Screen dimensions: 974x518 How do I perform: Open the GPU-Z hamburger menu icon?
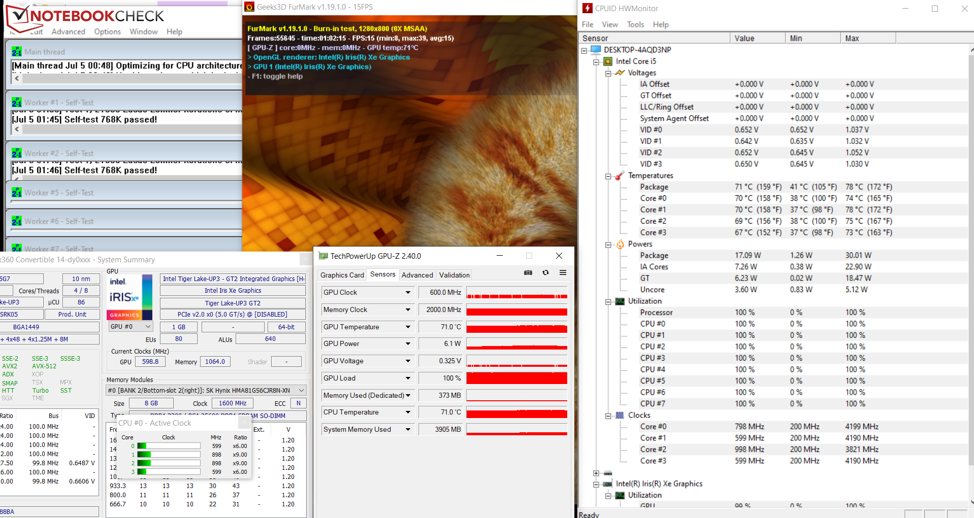(x=563, y=272)
